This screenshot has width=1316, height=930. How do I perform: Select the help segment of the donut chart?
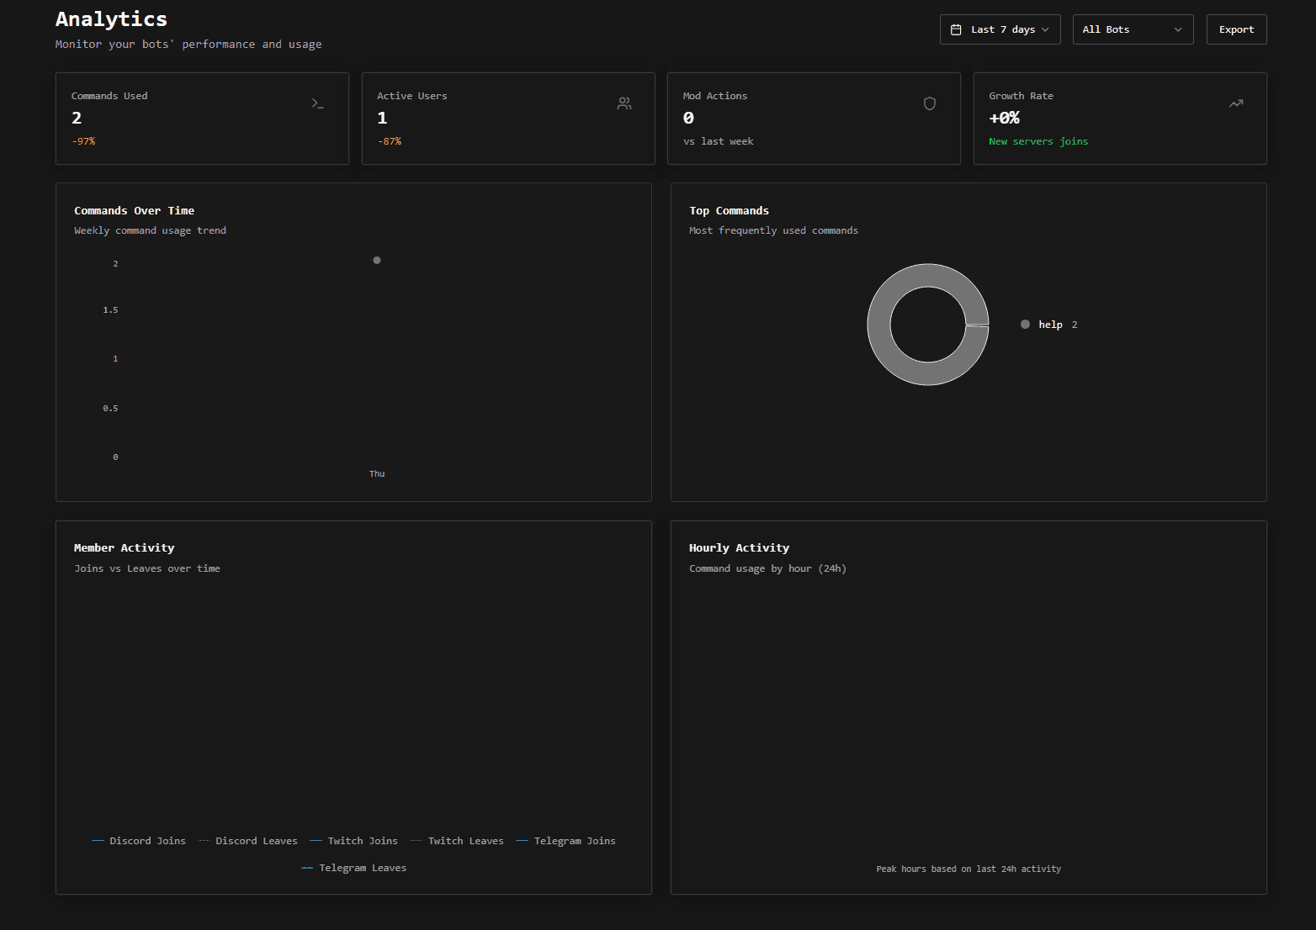pyautogui.click(x=928, y=277)
